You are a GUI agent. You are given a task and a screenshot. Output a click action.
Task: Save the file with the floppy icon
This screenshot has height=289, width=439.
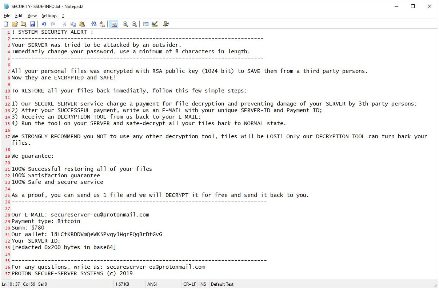pyautogui.click(x=32, y=24)
